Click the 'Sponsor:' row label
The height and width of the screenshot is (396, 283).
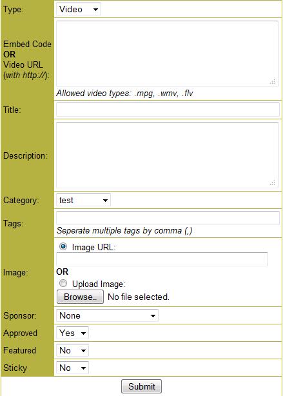tap(20, 315)
